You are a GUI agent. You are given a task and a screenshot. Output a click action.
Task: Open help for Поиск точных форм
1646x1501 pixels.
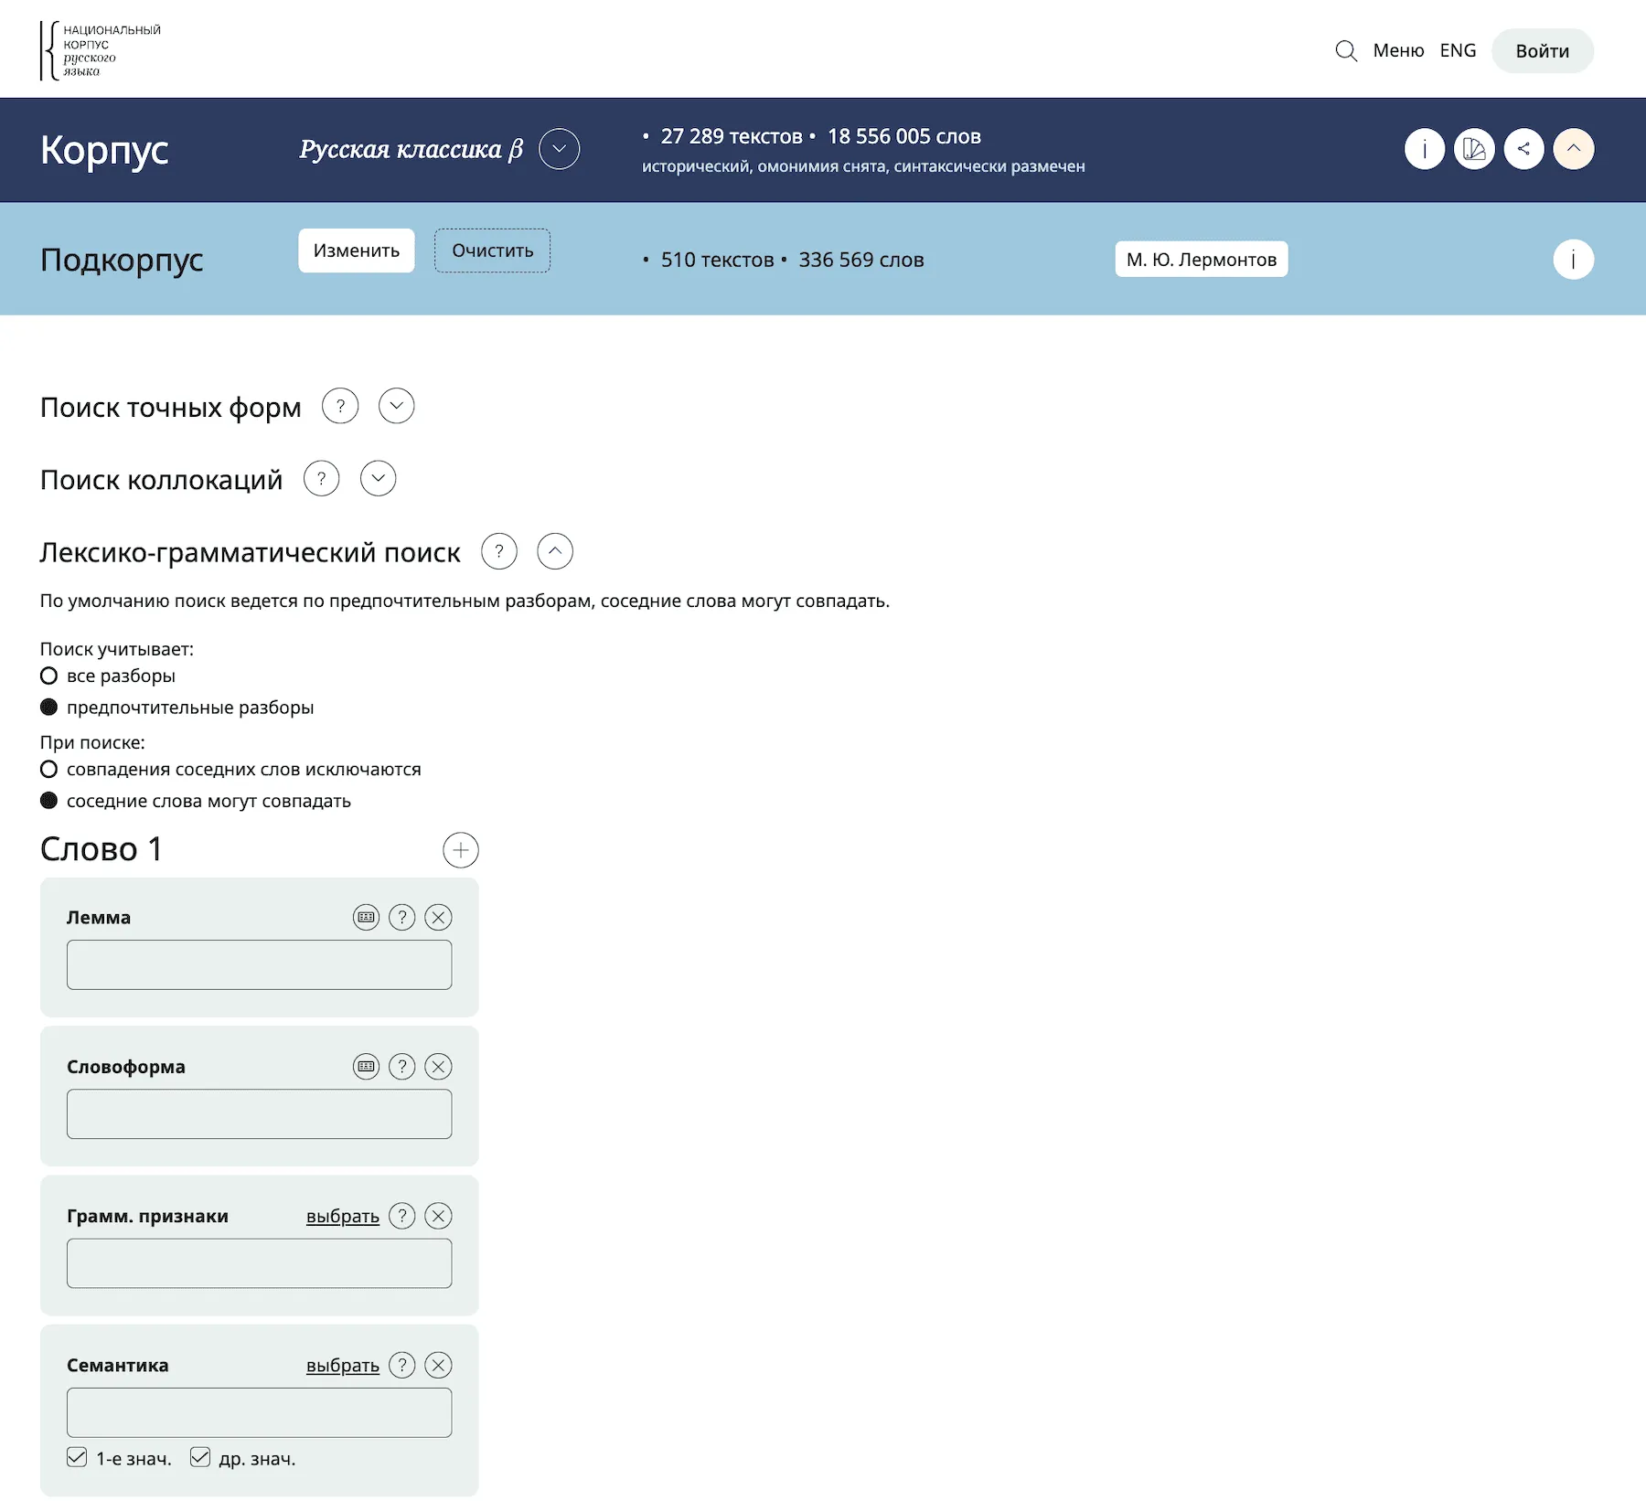tap(340, 406)
